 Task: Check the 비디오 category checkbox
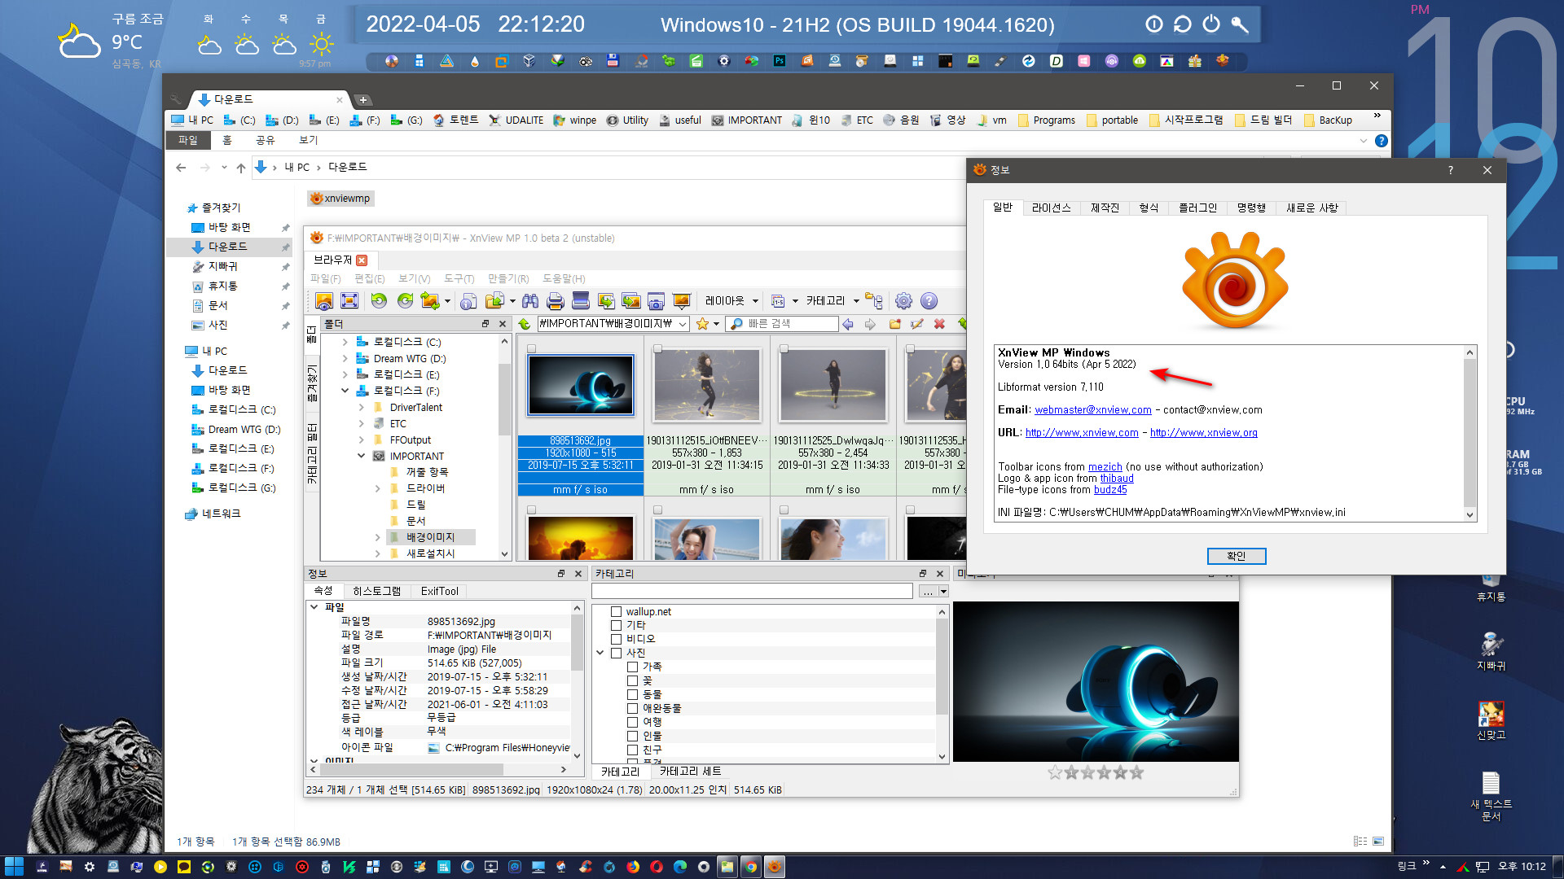click(616, 640)
